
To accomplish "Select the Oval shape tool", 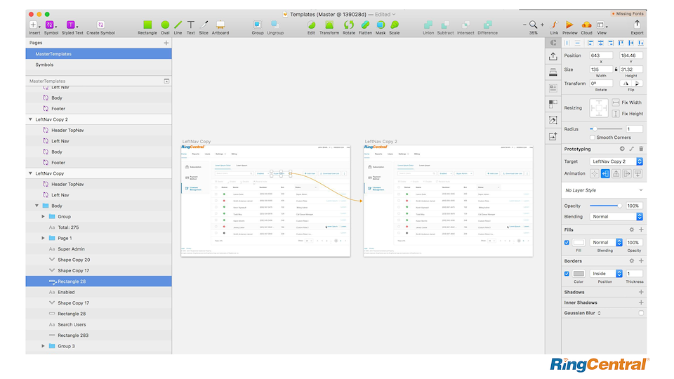I will click(x=165, y=25).
